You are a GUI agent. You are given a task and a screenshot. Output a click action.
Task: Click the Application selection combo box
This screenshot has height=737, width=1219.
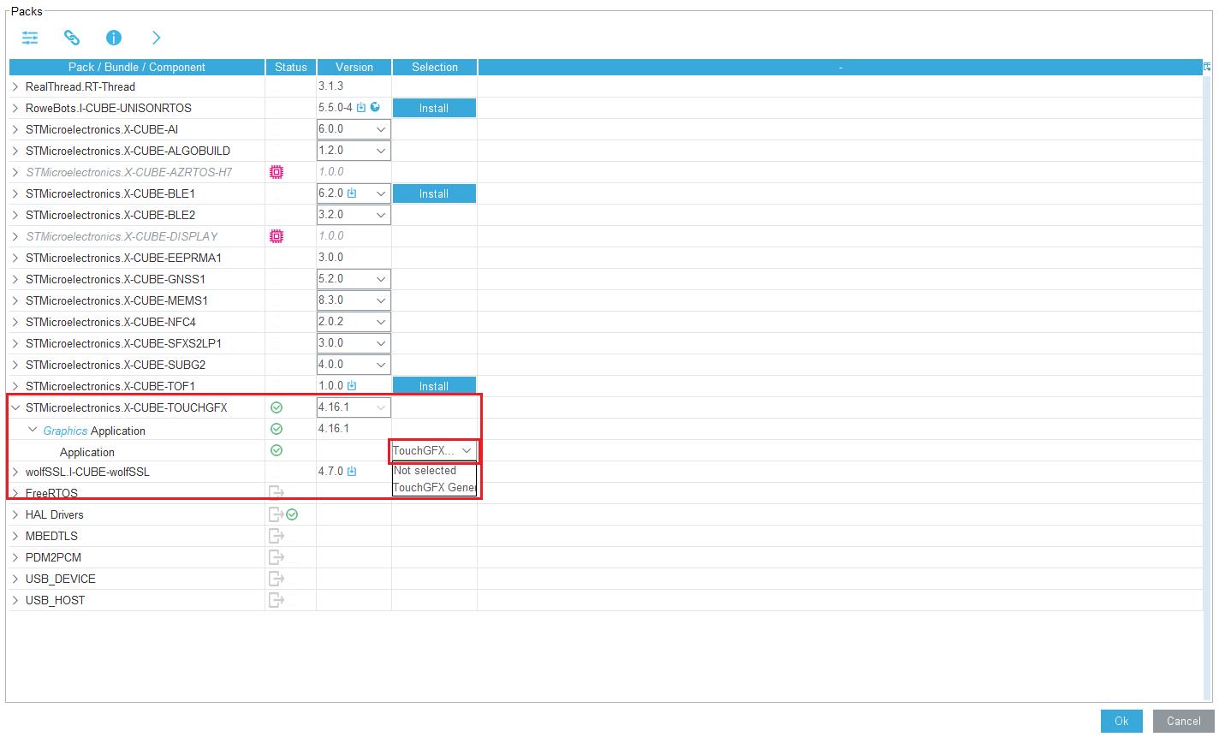(x=434, y=450)
